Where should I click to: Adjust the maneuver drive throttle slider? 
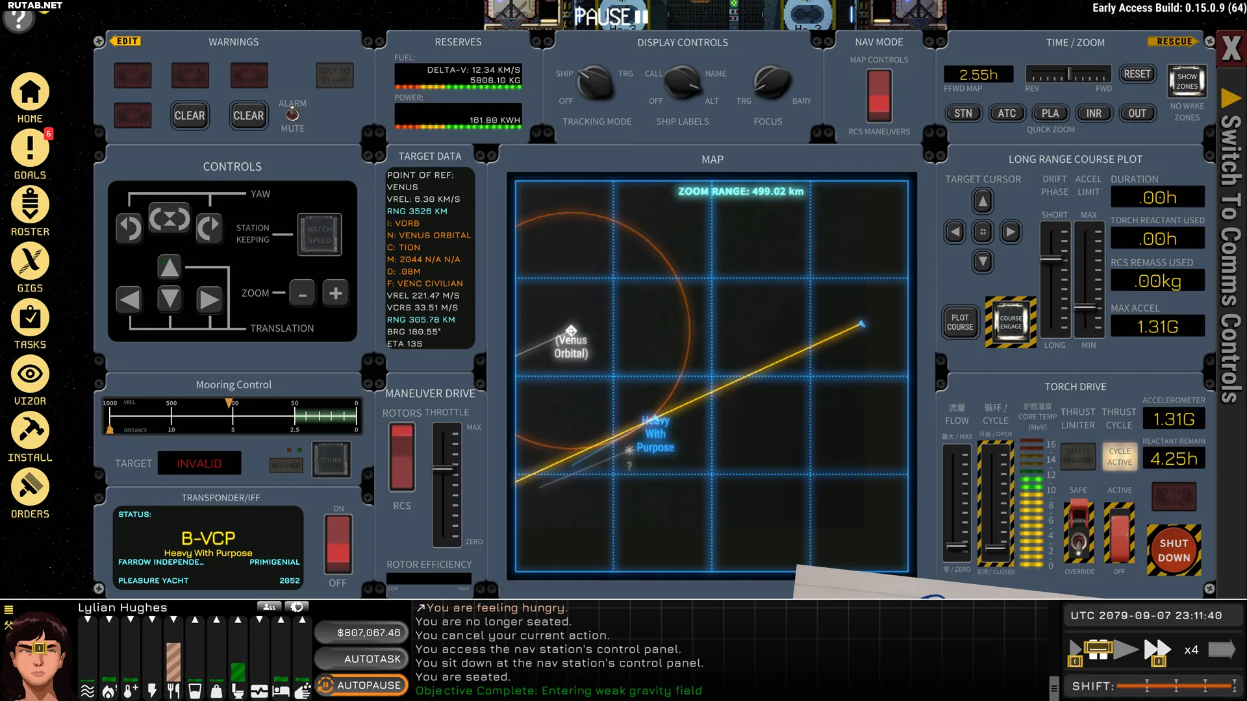click(x=444, y=469)
